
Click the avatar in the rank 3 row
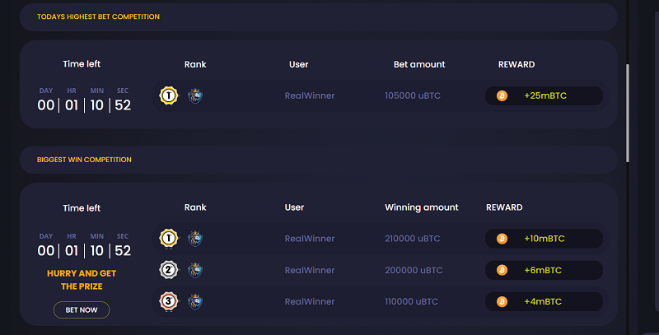(195, 301)
